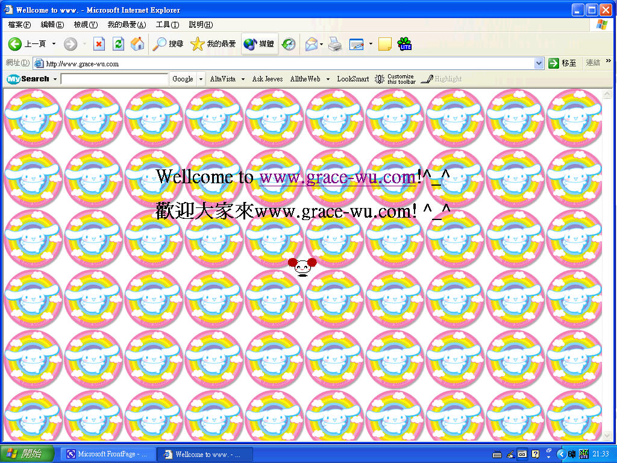617x463 pixels.
Task: Go to the Home page icon
Action: tap(137, 43)
